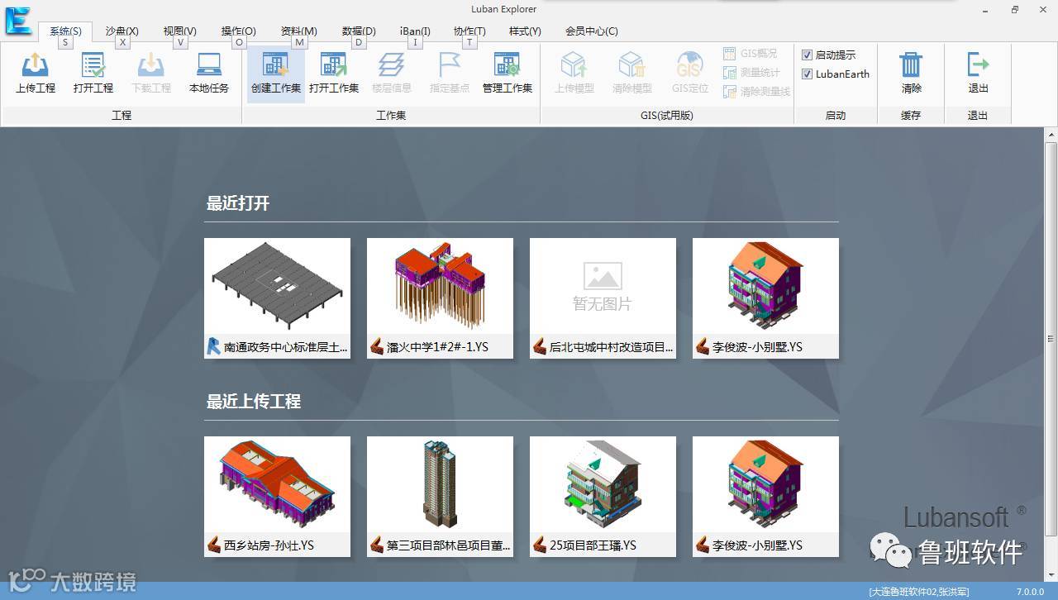
Task: Open uploaded project 25项目部王瑞.YS
Action: click(x=603, y=497)
